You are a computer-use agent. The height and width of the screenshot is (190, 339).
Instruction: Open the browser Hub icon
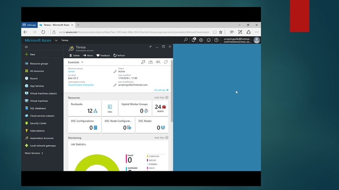pos(232,32)
